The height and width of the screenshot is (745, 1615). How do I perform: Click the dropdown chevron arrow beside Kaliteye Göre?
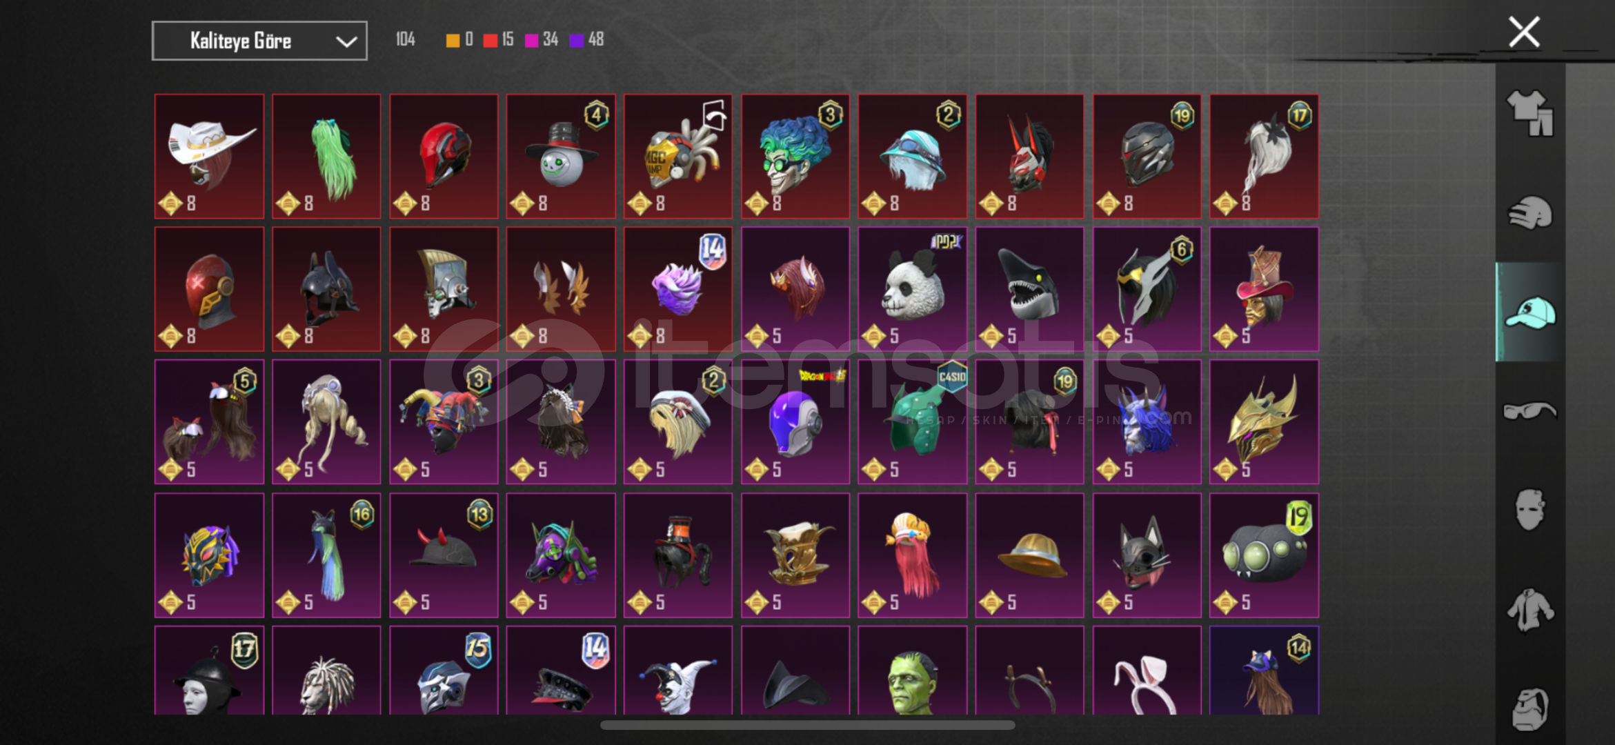[x=346, y=41]
